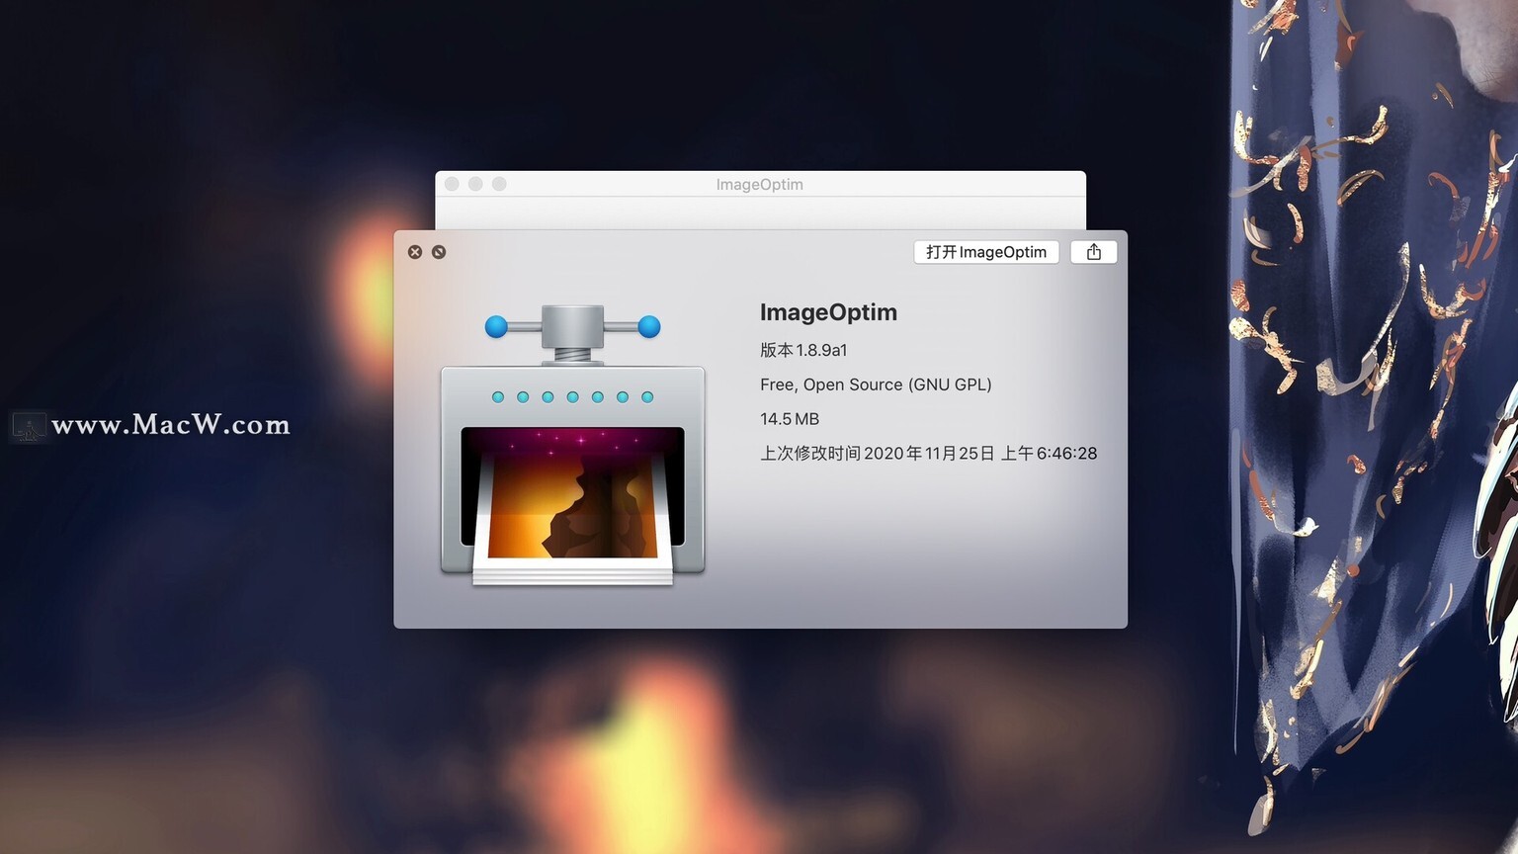The width and height of the screenshot is (1518, 854).
Task: Click the version text 版本 1.8.9a1
Action: pyautogui.click(x=803, y=350)
